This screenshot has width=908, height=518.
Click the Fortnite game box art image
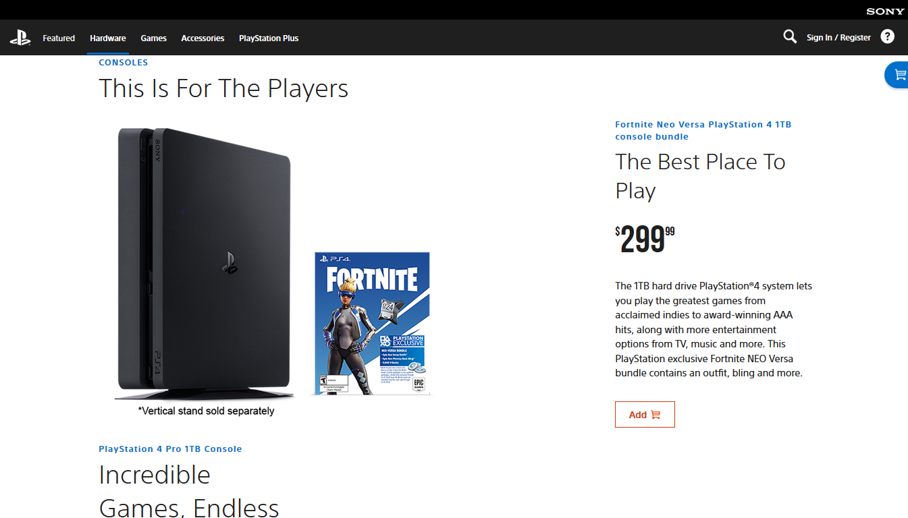(x=373, y=323)
